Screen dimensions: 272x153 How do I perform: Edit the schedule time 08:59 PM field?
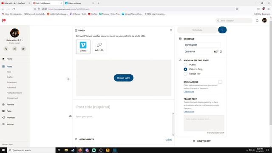pyautogui.click(x=198, y=51)
